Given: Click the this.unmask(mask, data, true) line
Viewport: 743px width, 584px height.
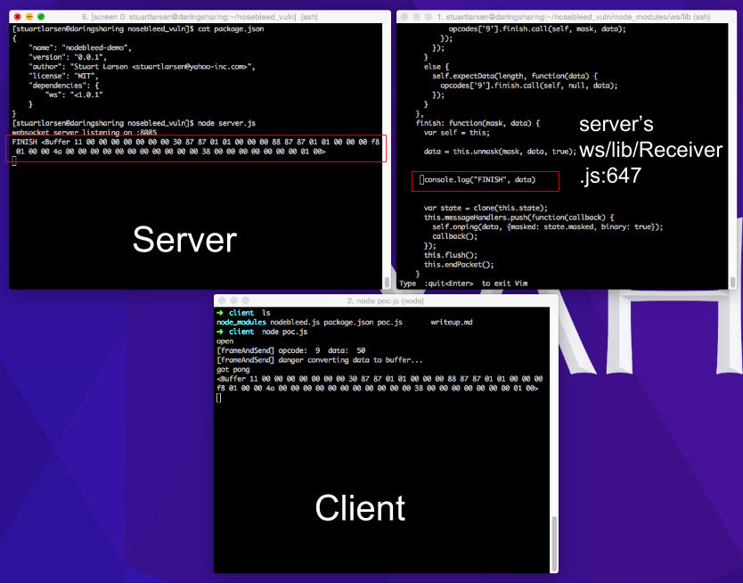Looking at the screenshot, I should (x=500, y=152).
